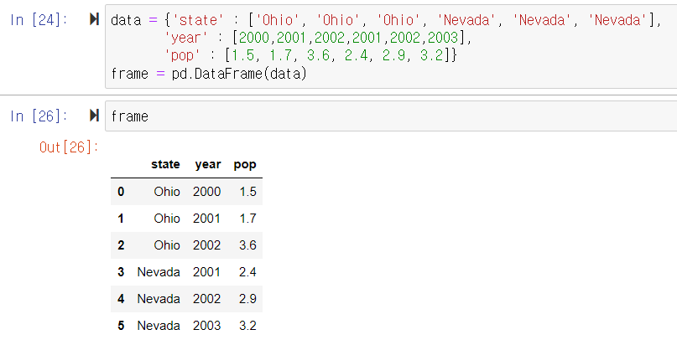This screenshot has height=345, width=677.
Task: Click the pop value 2.9 in the table
Action: pyautogui.click(x=247, y=298)
